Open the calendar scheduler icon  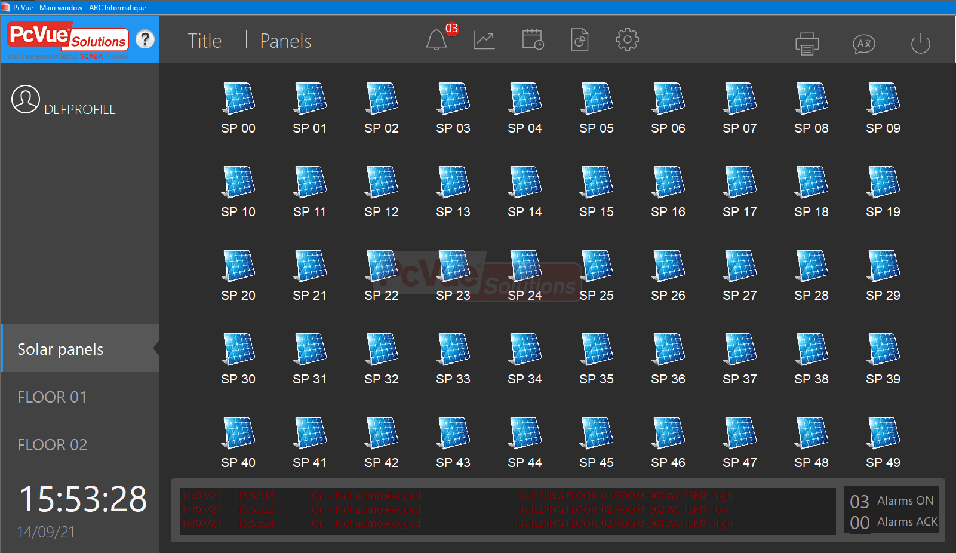click(x=532, y=40)
